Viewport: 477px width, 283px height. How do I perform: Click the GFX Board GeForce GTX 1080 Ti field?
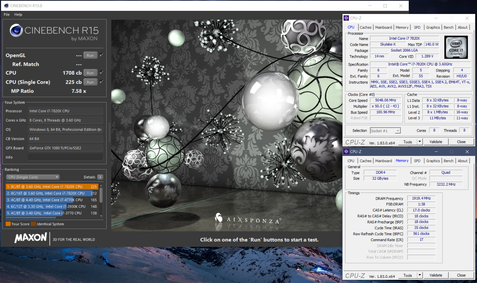(65, 148)
